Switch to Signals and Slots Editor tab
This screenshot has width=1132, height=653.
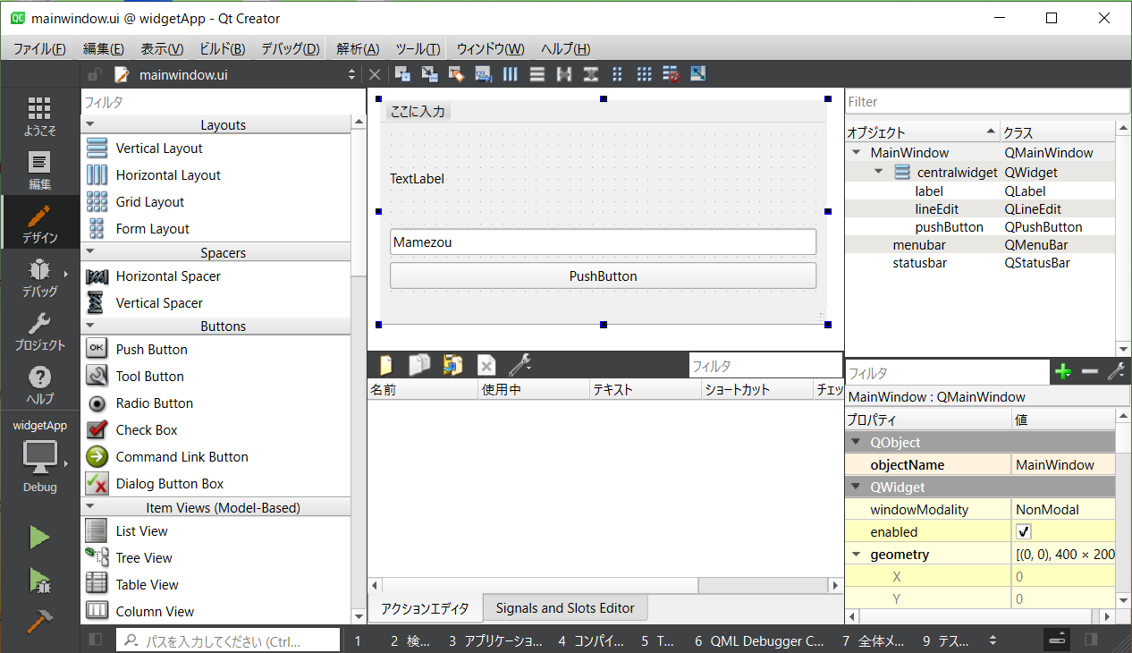[564, 608]
